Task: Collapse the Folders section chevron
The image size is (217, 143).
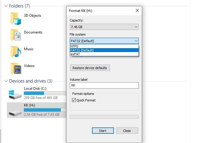Action: click(x=6, y=6)
